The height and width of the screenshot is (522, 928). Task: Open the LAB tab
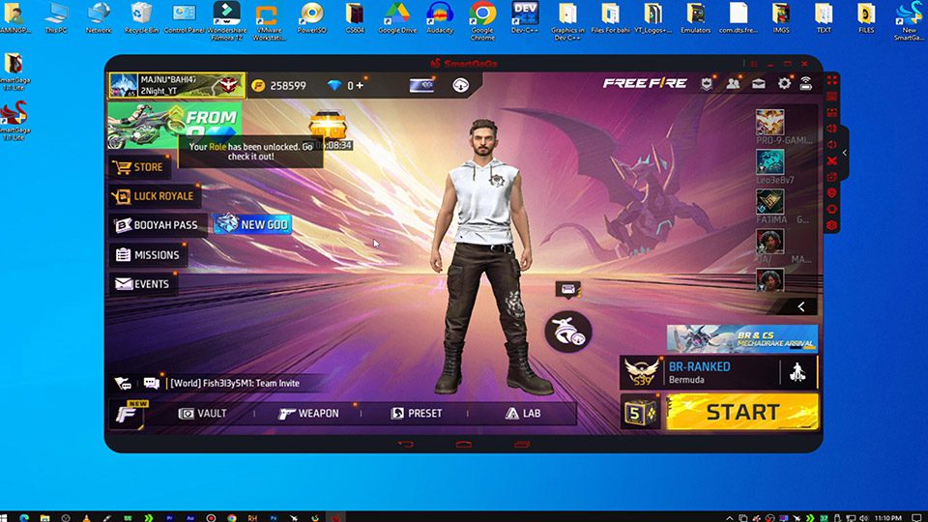tap(523, 413)
